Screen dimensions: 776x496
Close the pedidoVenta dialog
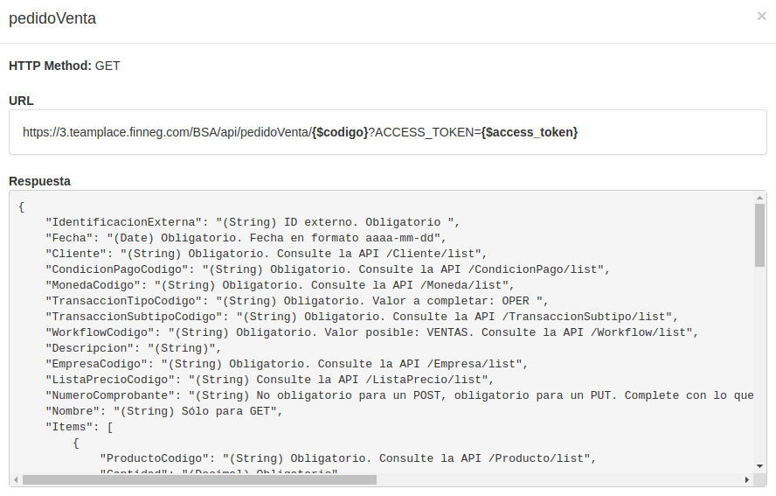[x=761, y=16]
